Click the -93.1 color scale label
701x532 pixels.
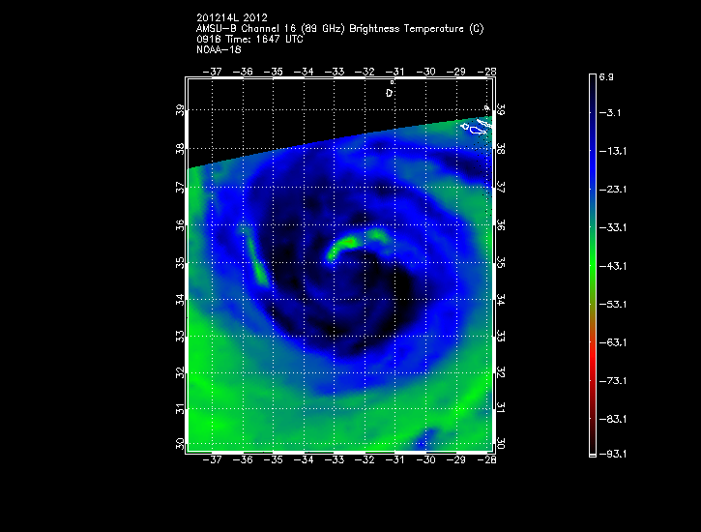click(612, 455)
